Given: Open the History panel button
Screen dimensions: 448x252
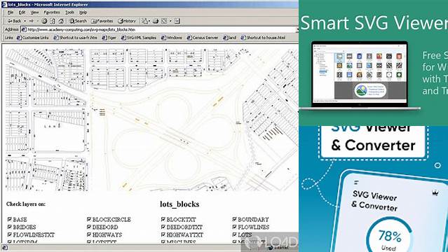Looking at the screenshot, I should pyautogui.click(x=127, y=21).
